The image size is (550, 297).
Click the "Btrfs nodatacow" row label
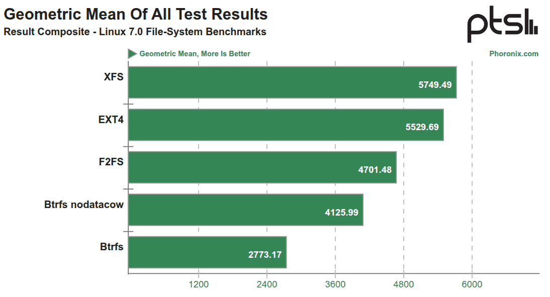pos(83,205)
